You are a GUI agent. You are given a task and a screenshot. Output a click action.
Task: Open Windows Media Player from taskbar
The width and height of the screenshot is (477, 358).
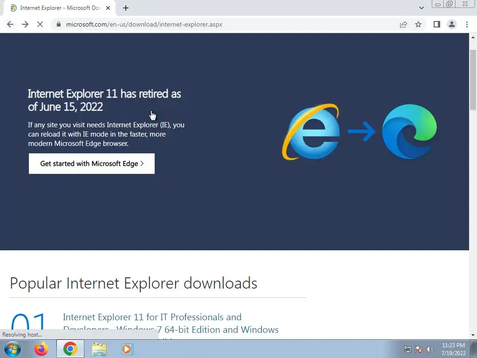click(127, 349)
